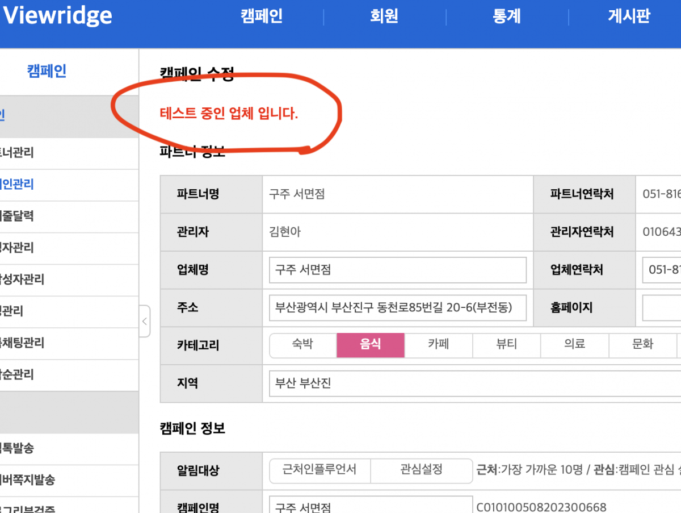The width and height of the screenshot is (681, 513).
Task: Choose the 뷰티 category
Action: click(507, 345)
